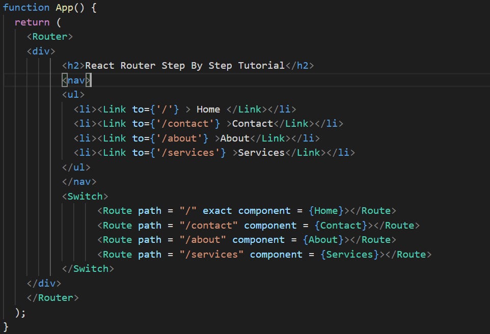The image size is (490, 334).
Task: Click the 'About' link label text
Action: pos(235,138)
